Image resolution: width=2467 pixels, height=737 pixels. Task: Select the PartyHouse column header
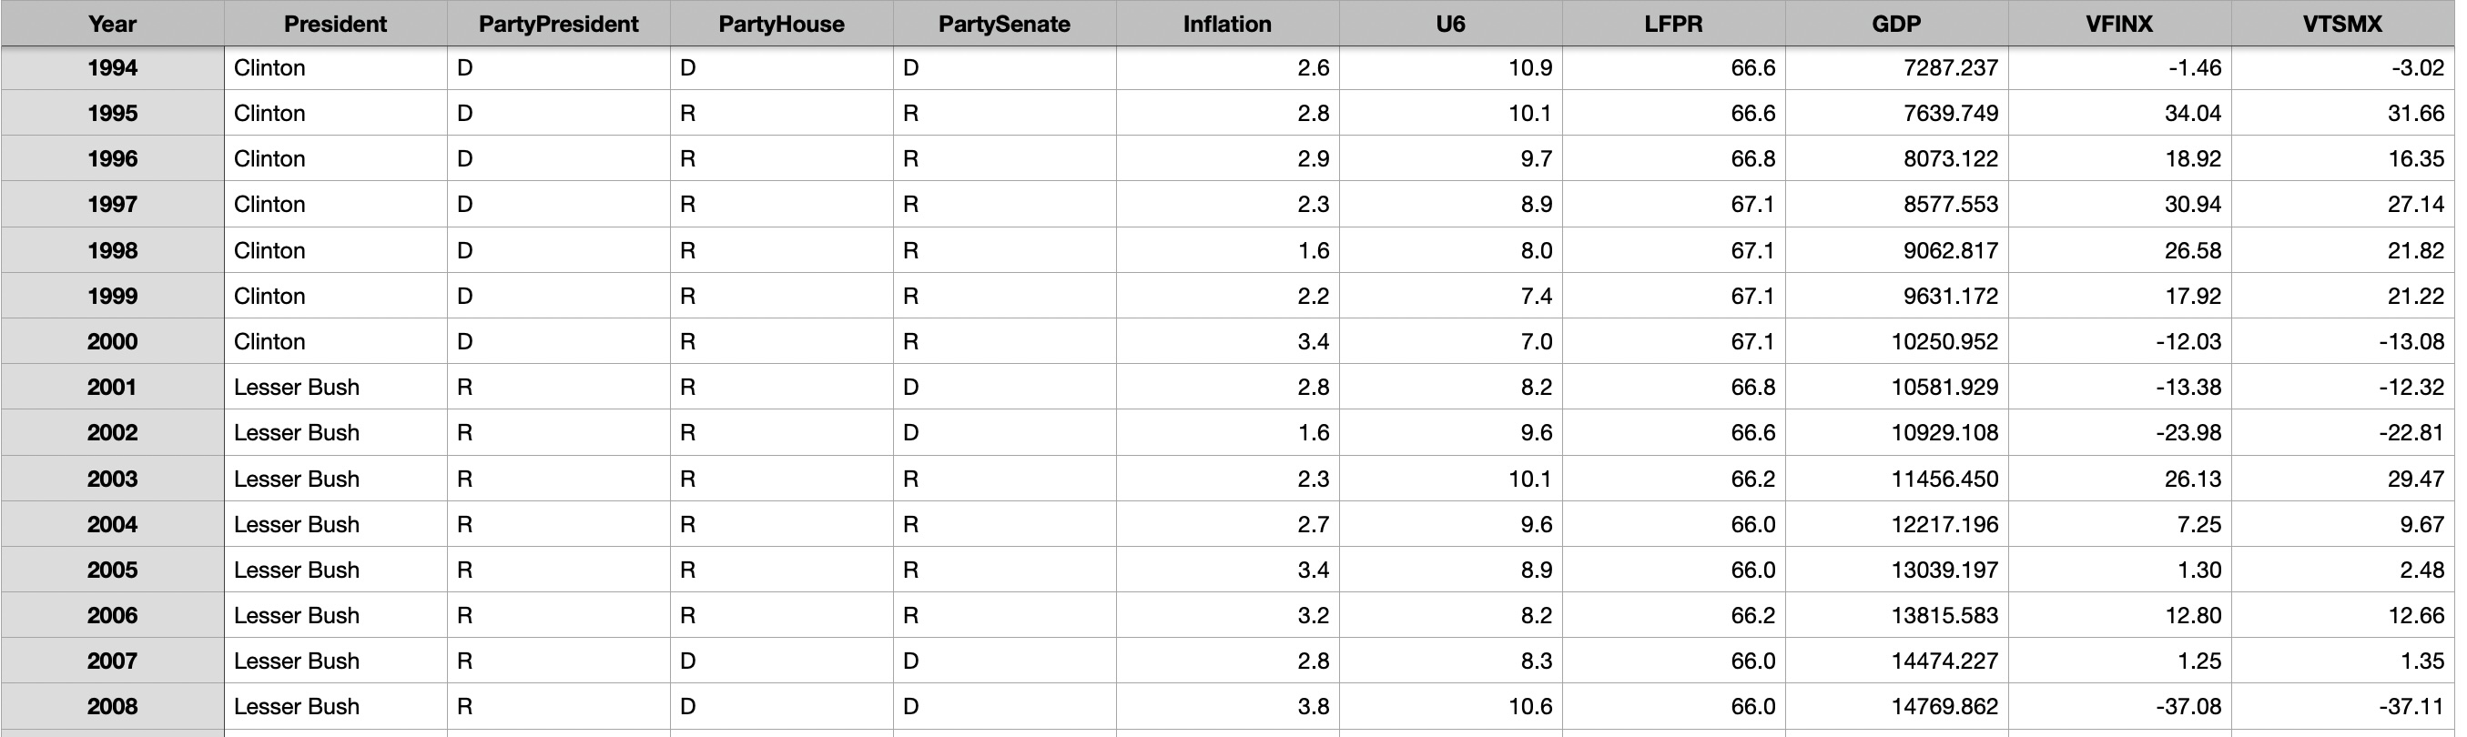(x=781, y=23)
